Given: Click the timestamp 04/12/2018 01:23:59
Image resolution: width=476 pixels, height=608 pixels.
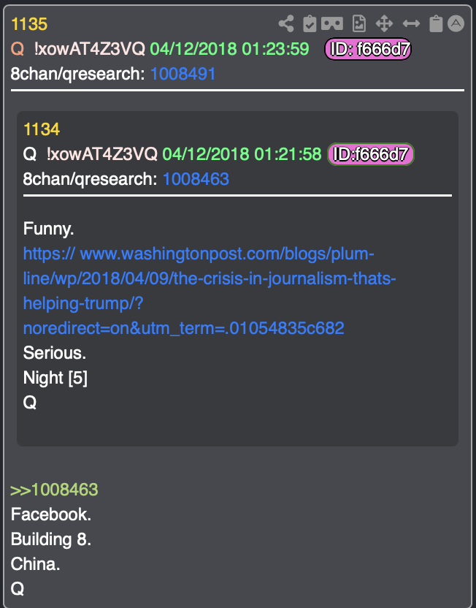Looking at the screenshot, I should 229,49.
